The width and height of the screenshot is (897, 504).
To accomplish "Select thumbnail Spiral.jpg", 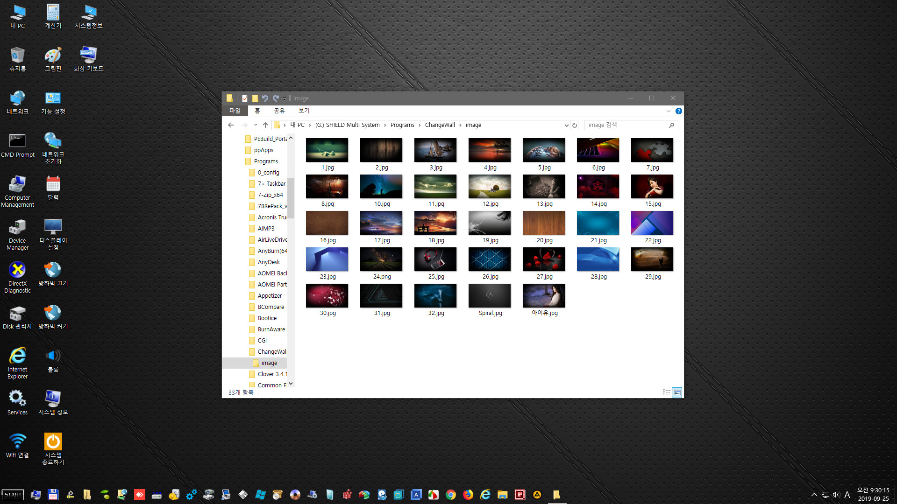I will tap(490, 300).
